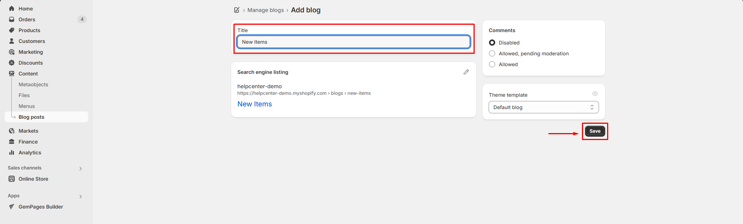Go back to Manage blogs breadcrumb

pyautogui.click(x=266, y=10)
